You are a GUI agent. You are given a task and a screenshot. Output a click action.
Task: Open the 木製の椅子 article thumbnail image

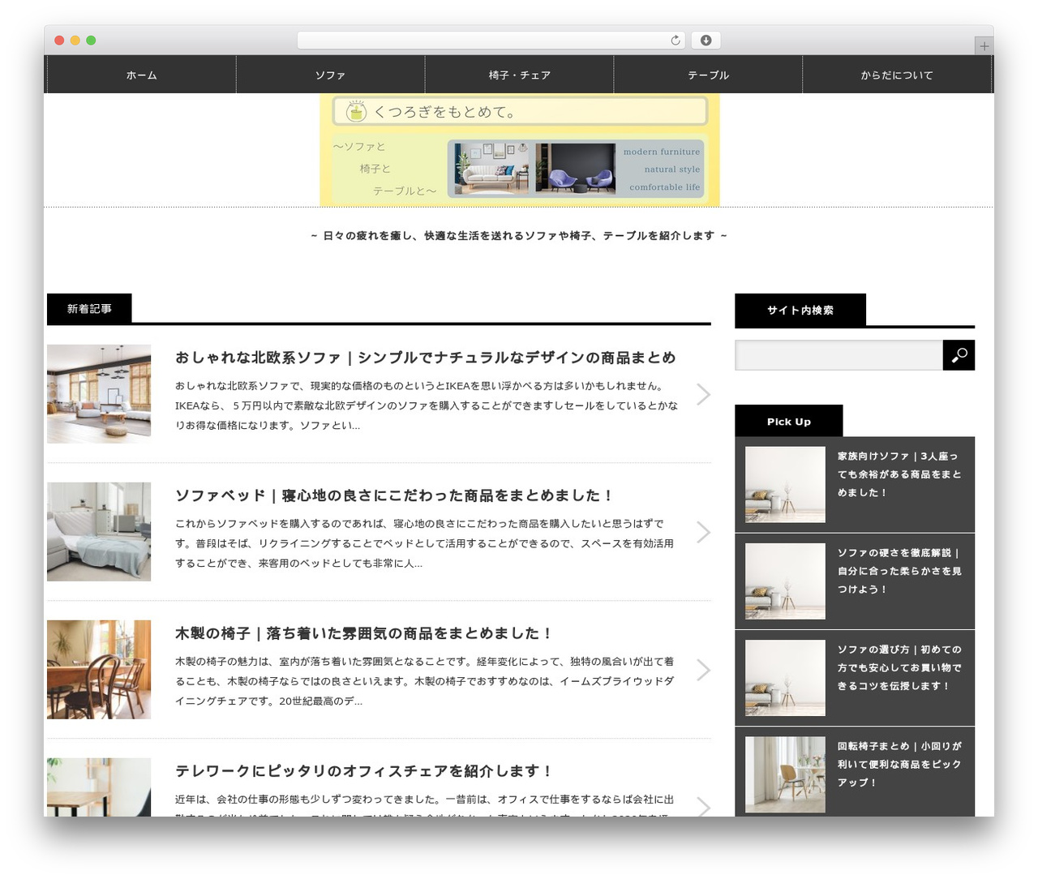[99, 670]
